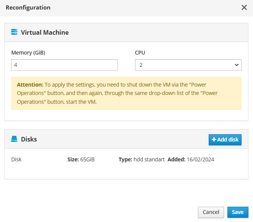The image size is (253, 222).
Task: Click the Virtual Machine server icon
Action: [15, 32]
